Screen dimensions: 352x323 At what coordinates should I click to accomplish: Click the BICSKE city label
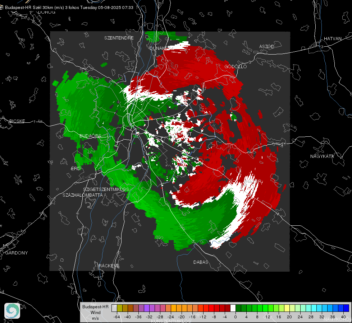point(17,121)
